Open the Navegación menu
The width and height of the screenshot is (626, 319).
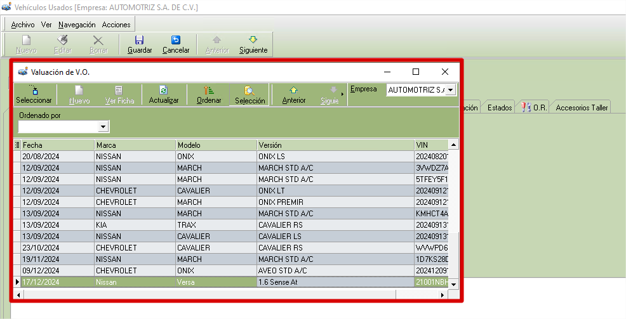[77, 25]
